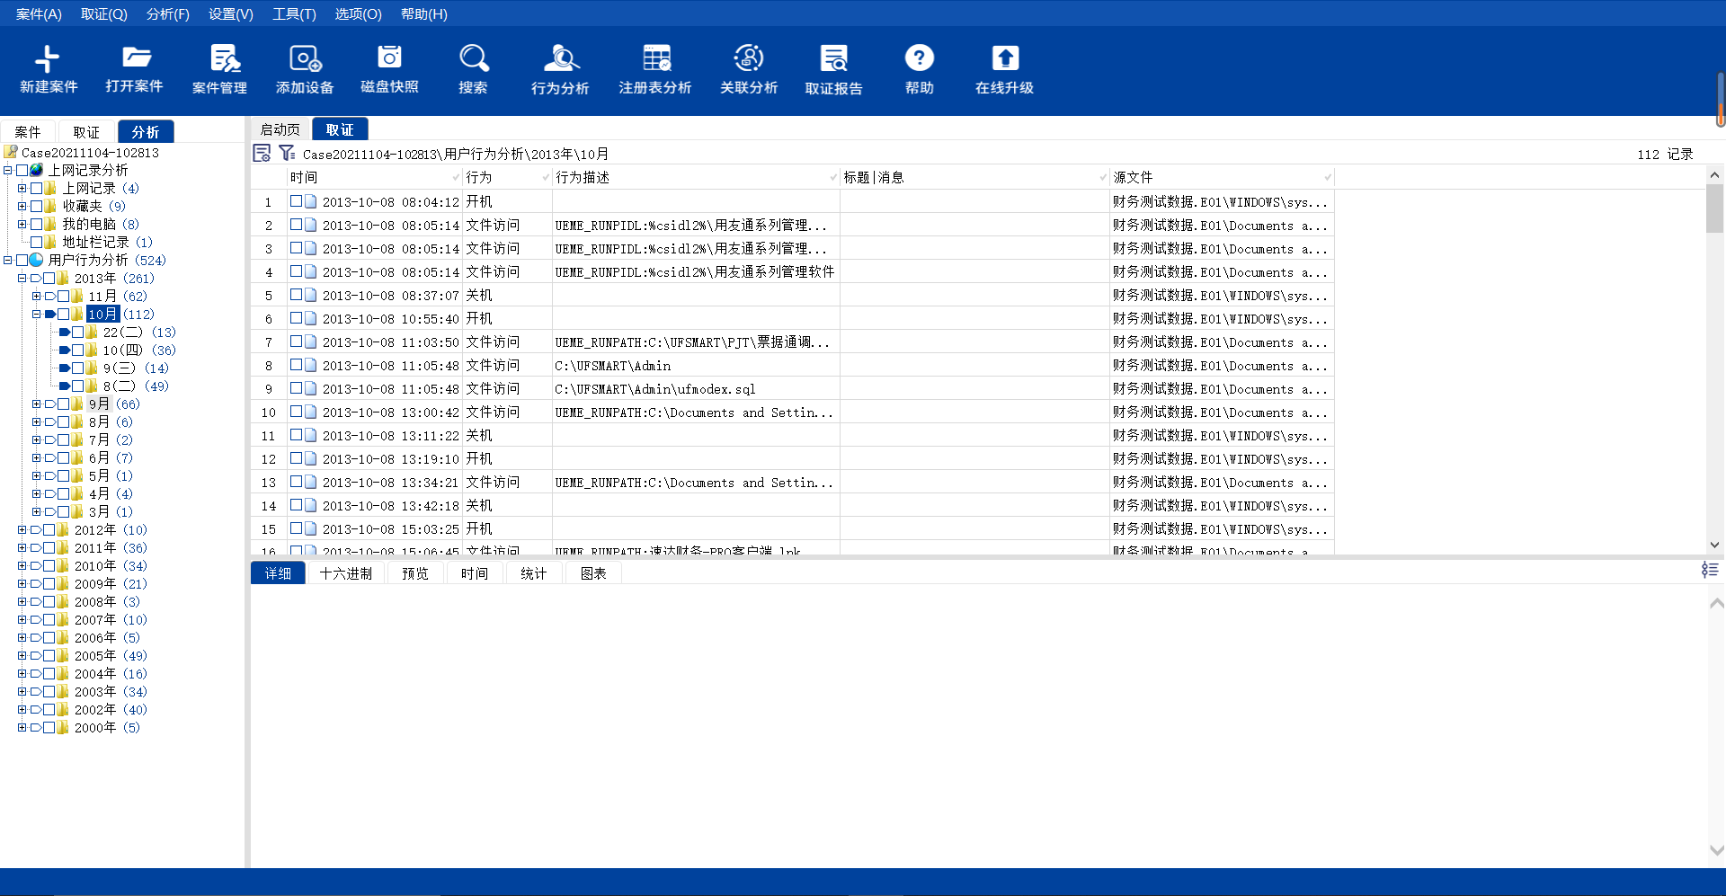The image size is (1726, 896).
Task: Switch to the 启动页 tab
Action: click(280, 129)
